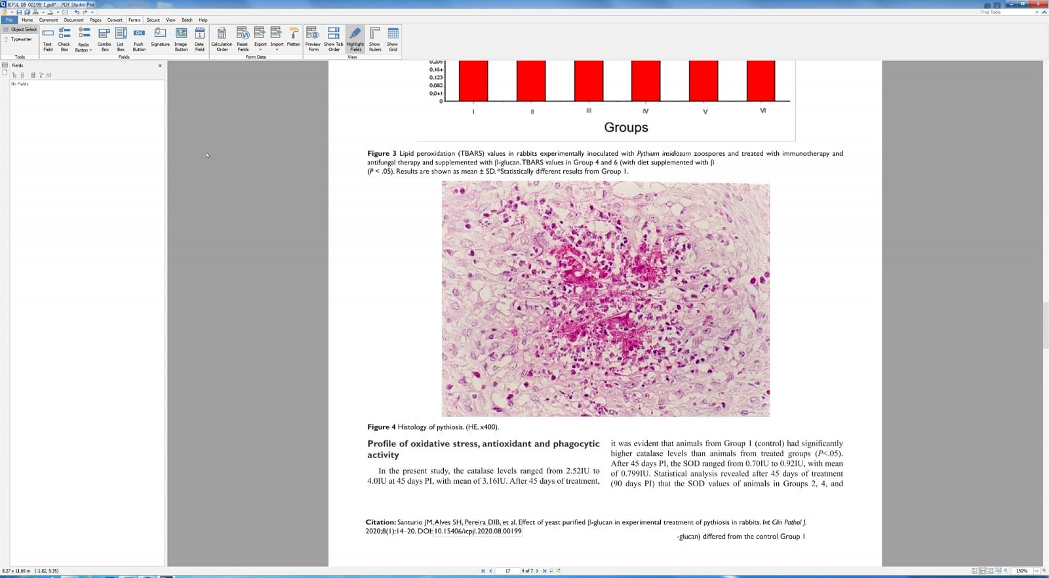The height and width of the screenshot is (578, 1049).
Task: Open the Help tab
Action: coord(203,20)
